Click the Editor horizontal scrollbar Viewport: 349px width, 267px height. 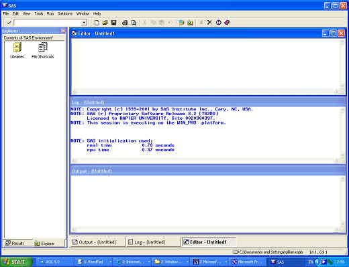click(x=205, y=91)
